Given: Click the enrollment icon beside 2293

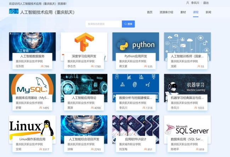Looking at the screenshot, I should tap(92, 149).
